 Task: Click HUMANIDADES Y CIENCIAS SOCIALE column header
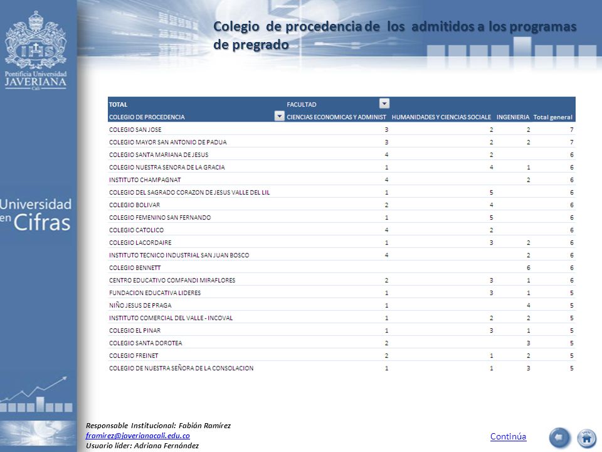(441, 117)
